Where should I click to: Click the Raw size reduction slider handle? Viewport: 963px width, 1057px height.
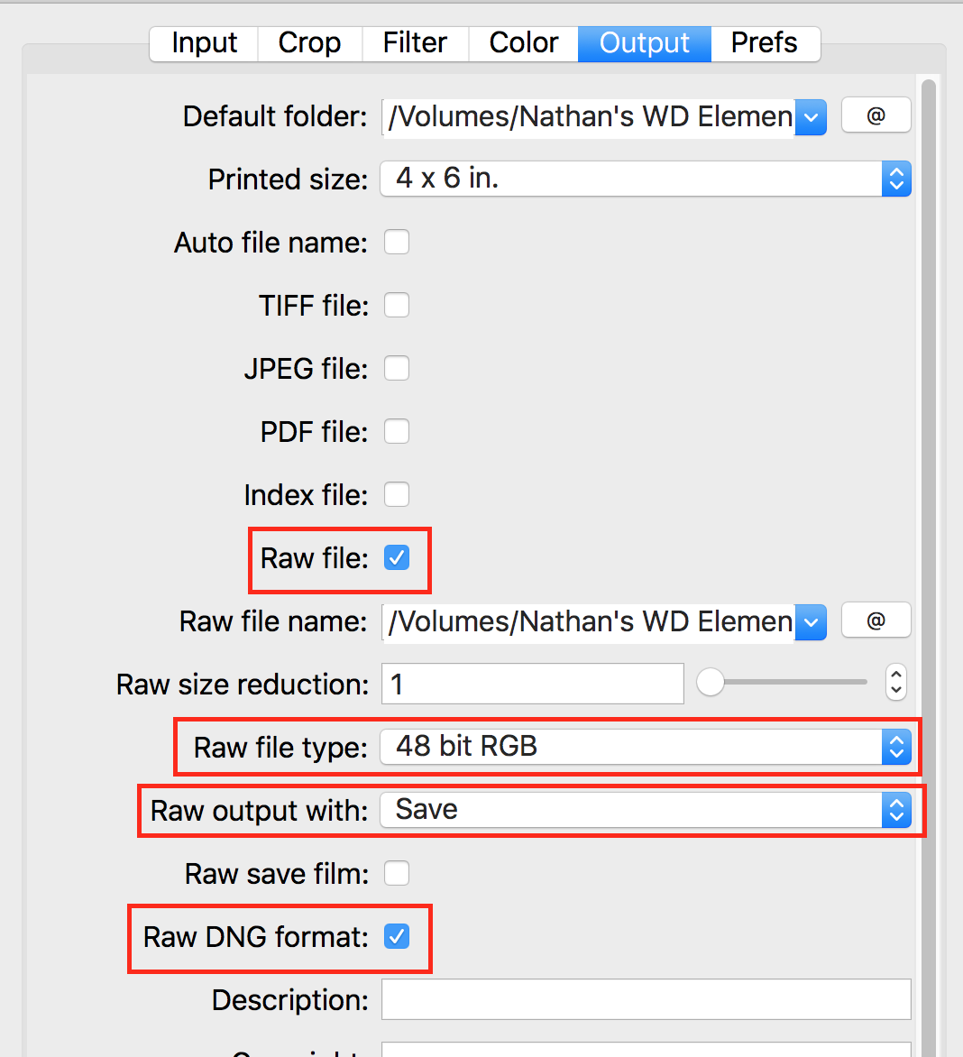(711, 682)
